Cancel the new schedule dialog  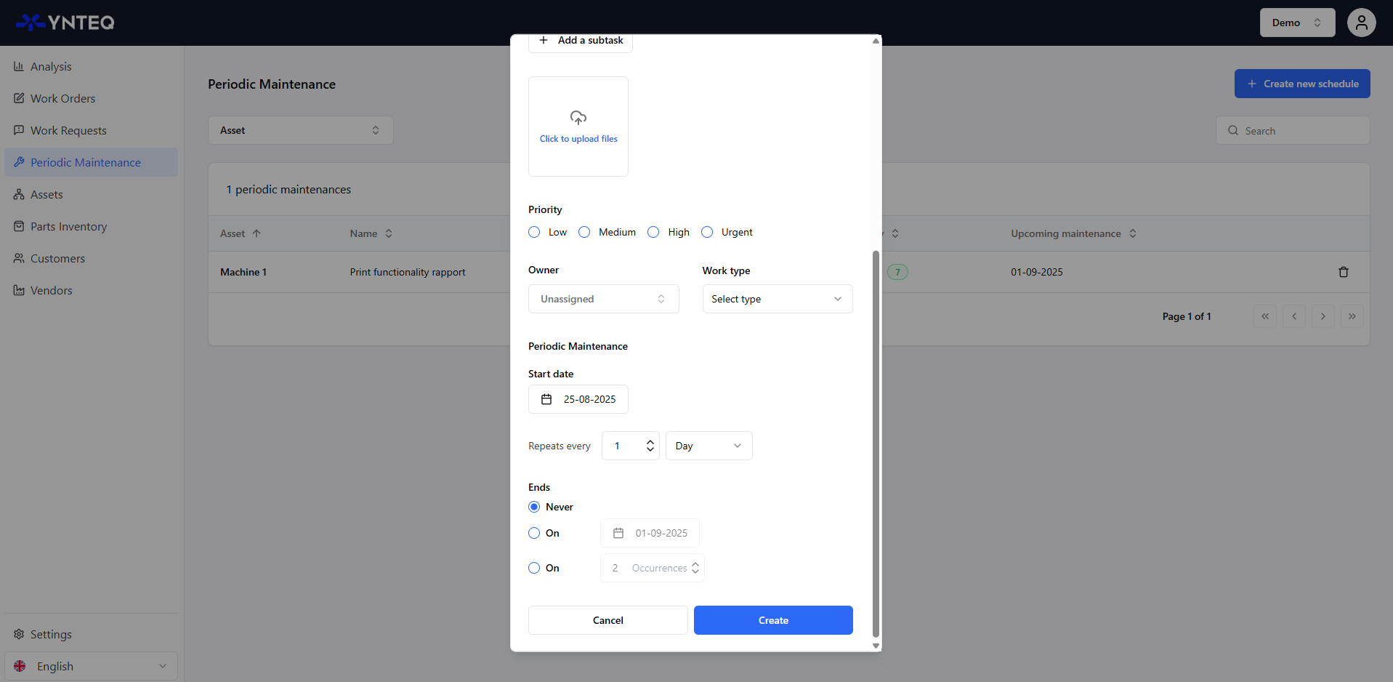[607, 620]
